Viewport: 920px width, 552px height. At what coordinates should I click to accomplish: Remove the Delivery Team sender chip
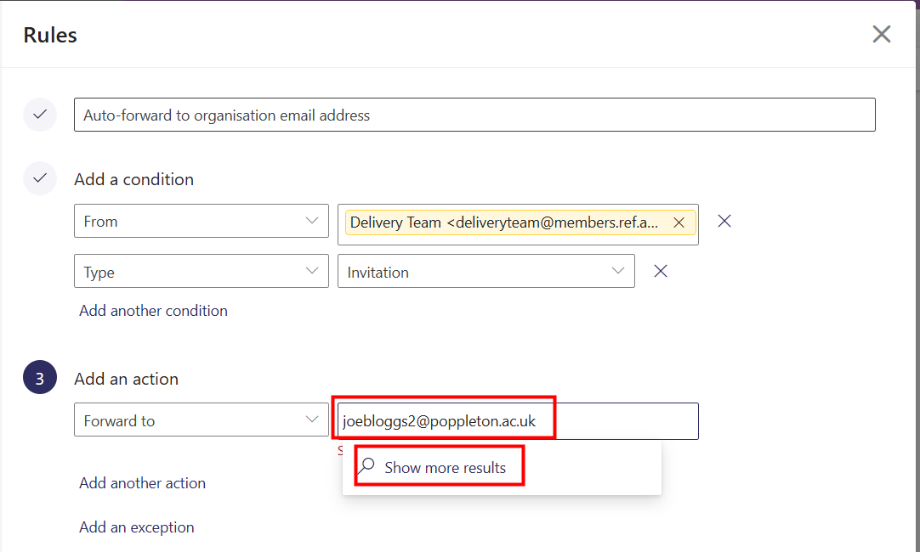[x=679, y=222]
